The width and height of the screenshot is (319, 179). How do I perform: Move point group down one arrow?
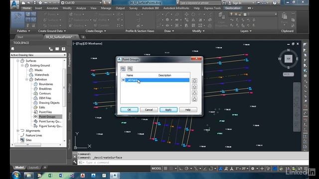point(194,93)
